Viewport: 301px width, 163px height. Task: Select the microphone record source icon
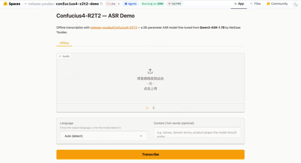pyautogui.click(x=153, y=108)
